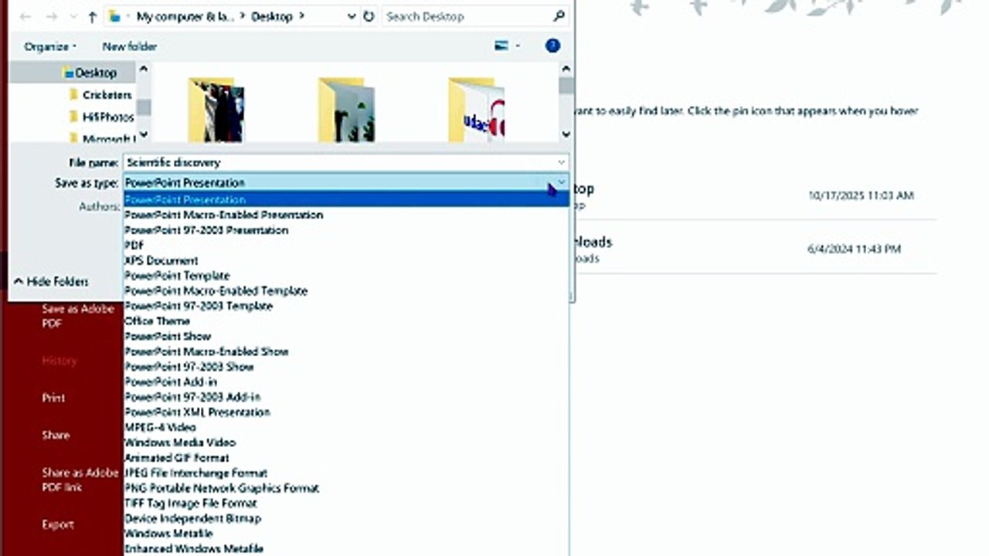
Task: Choose PowerPoint Macro-Enabled Presentation format
Action: (346, 215)
